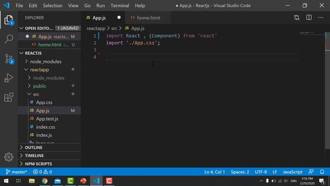Show hidden system tray icons
This screenshot has width=330, height=186.
[x=261, y=181]
